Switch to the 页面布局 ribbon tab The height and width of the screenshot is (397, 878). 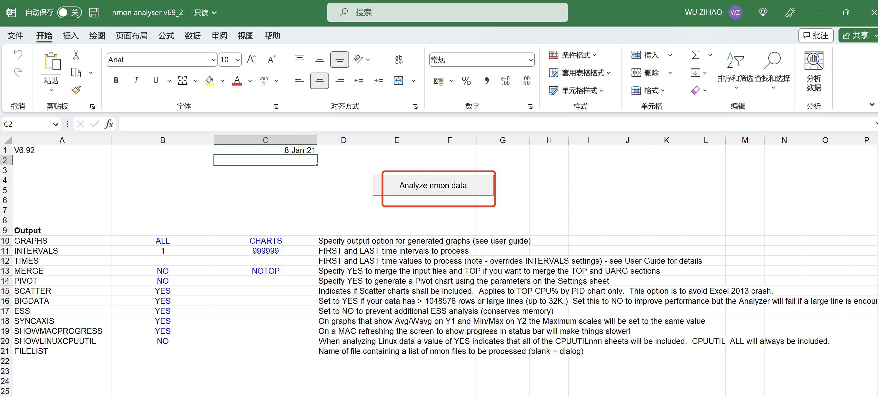click(131, 35)
